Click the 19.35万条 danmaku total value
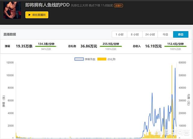The width and height of the screenshot is (193, 139). 24,46
